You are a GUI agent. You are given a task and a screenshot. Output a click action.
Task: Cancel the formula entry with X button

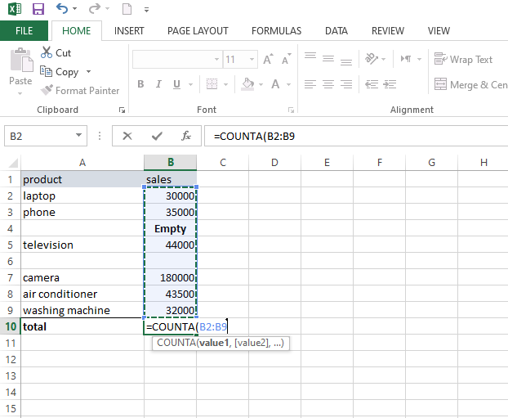[x=127, y=136]
